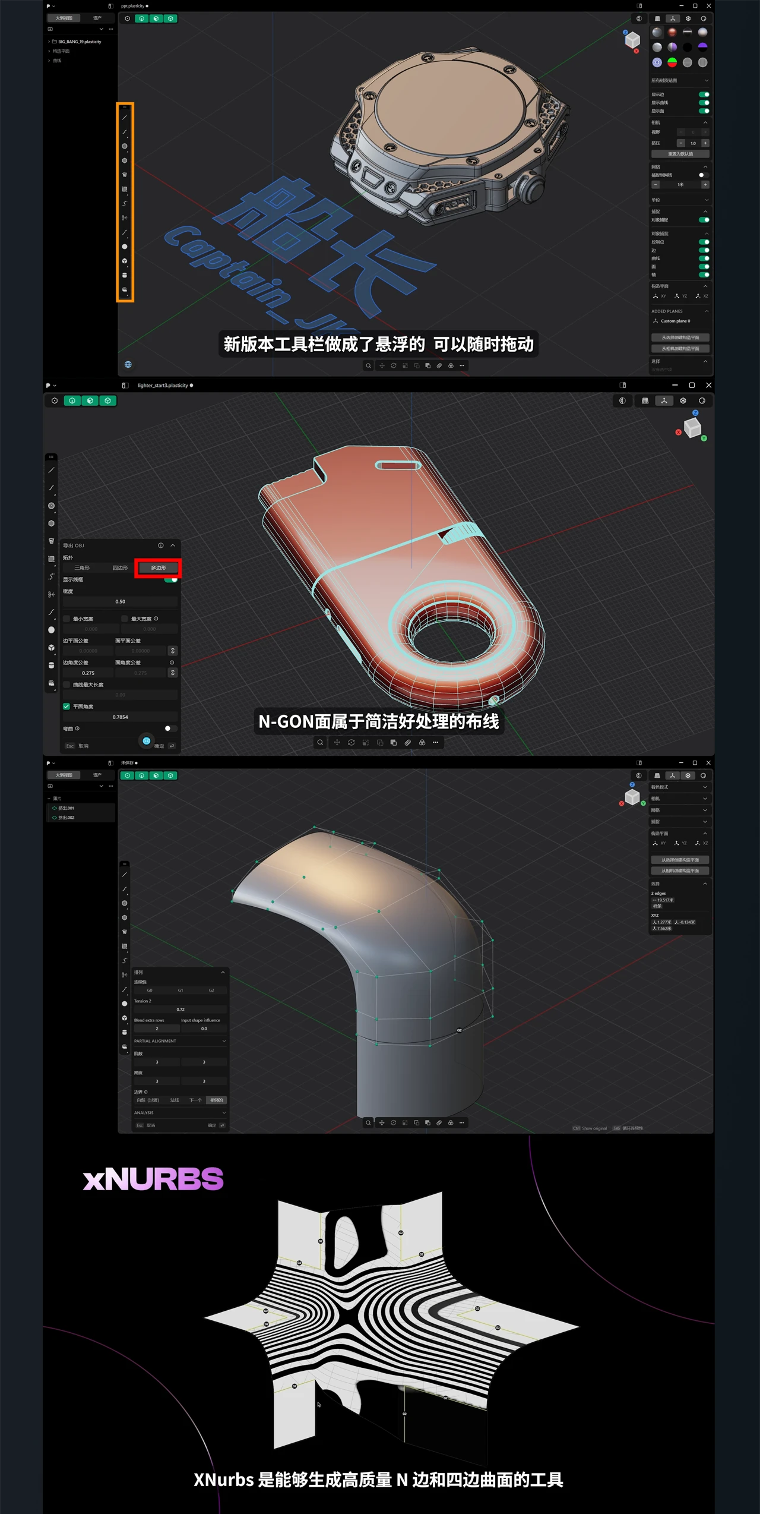Select the line tool in ppt.plasticity floating toolbar
Image resolution: width=760 pixels, height=1514 pixels.
[125, 118]
